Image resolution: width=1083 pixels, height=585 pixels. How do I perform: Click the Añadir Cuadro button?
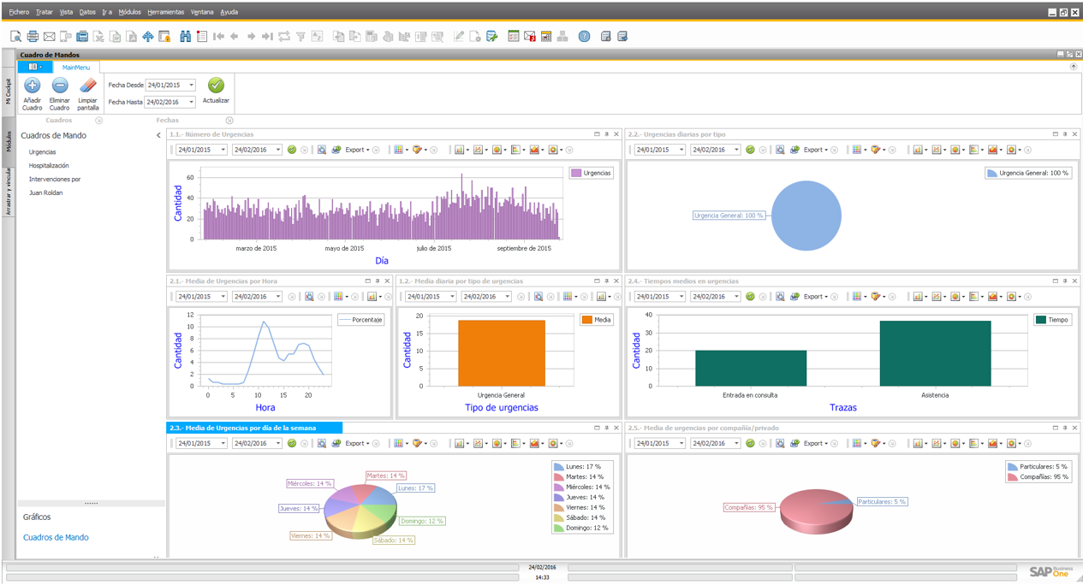(x=32, y=90)
